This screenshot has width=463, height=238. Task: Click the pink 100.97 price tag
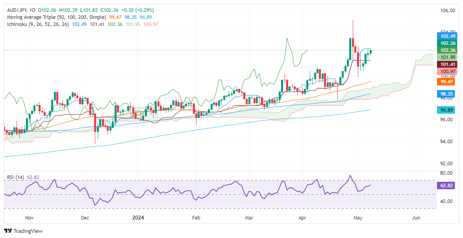447,70
